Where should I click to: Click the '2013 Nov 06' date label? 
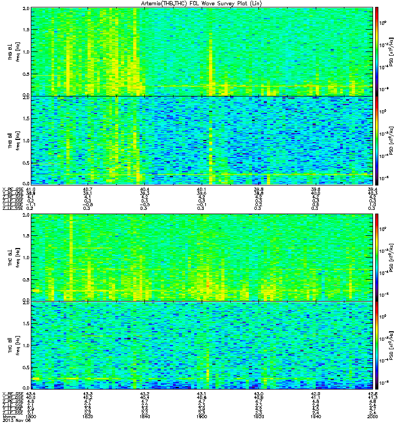point(17,420)
